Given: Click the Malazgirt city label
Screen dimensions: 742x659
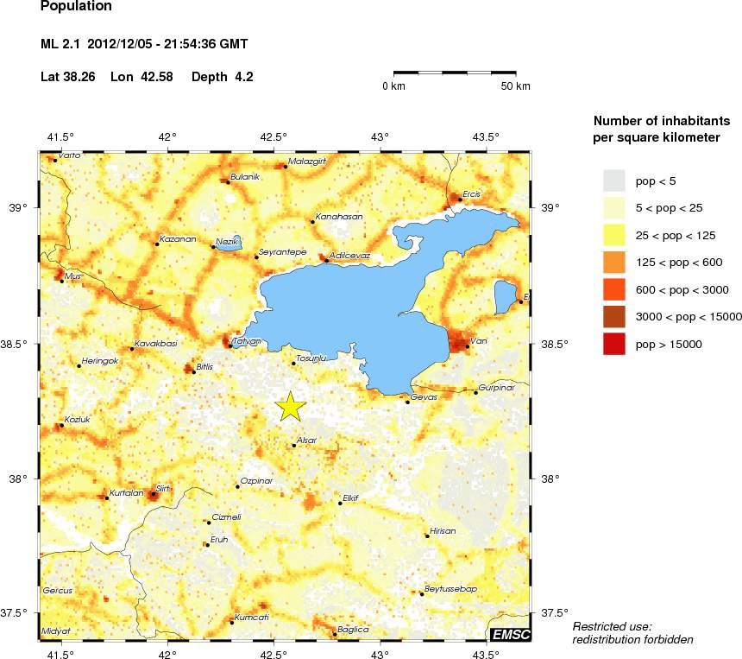Looking at the screenshot, I should point(307,161).
